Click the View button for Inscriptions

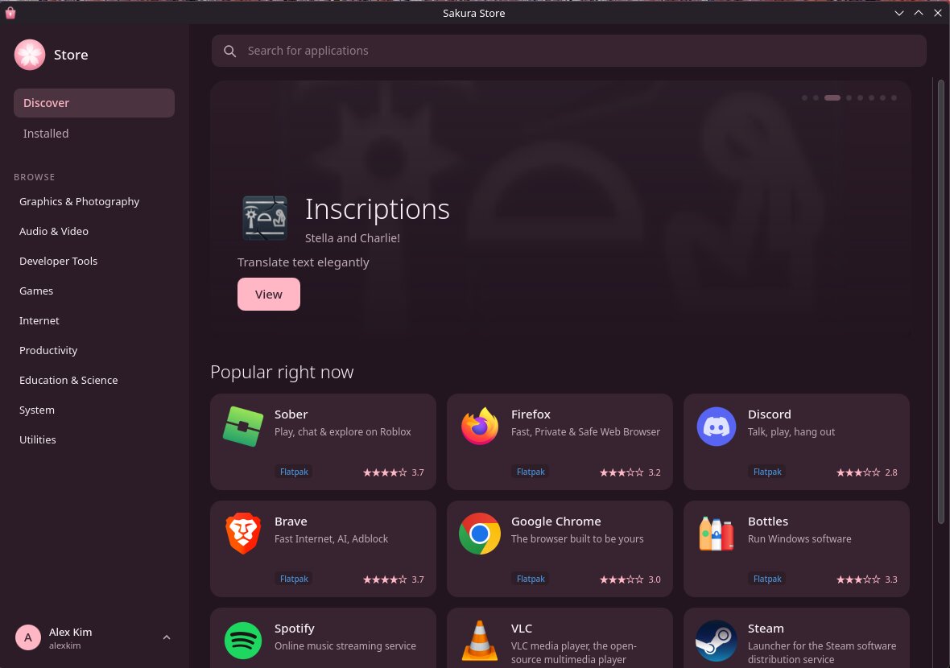(268, 295)
